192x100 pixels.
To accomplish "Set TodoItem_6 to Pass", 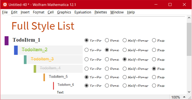I will 154,86.
